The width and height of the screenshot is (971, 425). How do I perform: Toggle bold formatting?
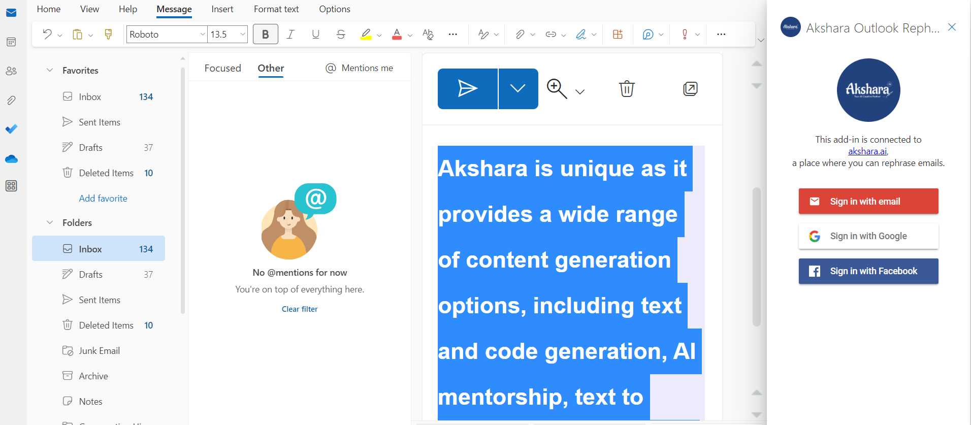(x=265, y=34)
